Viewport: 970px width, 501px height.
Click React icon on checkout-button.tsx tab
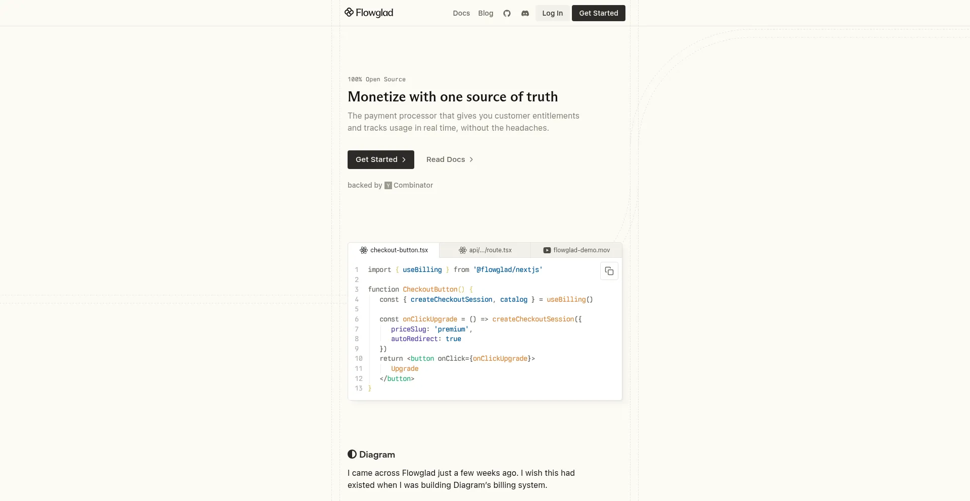click(364, 250)
